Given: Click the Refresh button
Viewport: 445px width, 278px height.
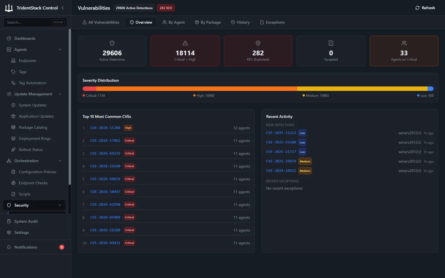Looking at the screenshot, I should [x=425, y=8].
